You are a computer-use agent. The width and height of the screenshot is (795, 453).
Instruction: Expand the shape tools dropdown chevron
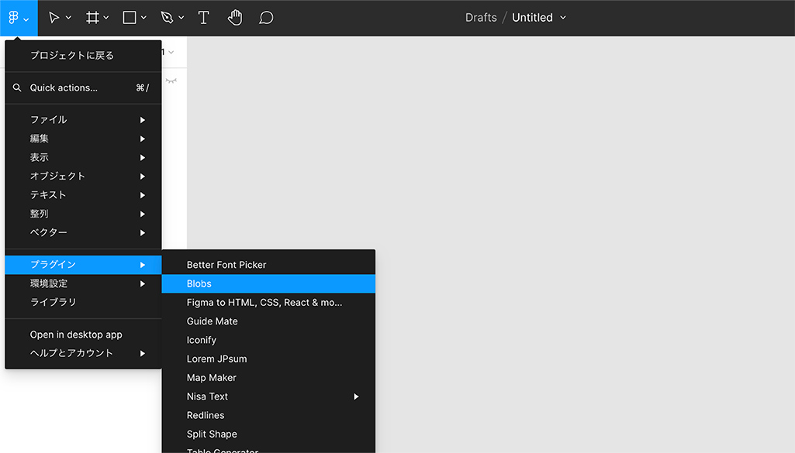tap(143, 18)
